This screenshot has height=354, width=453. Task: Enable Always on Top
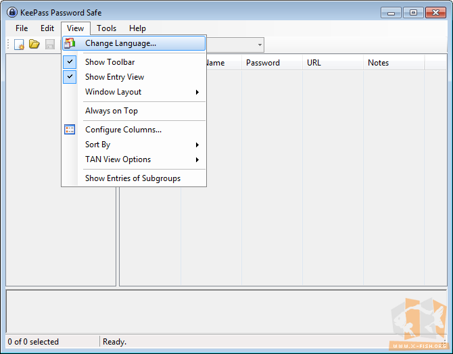point(112,111)
